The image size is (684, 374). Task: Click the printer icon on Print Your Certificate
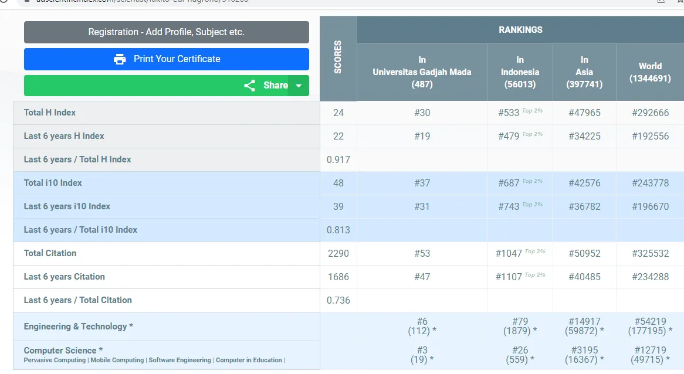coord(120,59)
